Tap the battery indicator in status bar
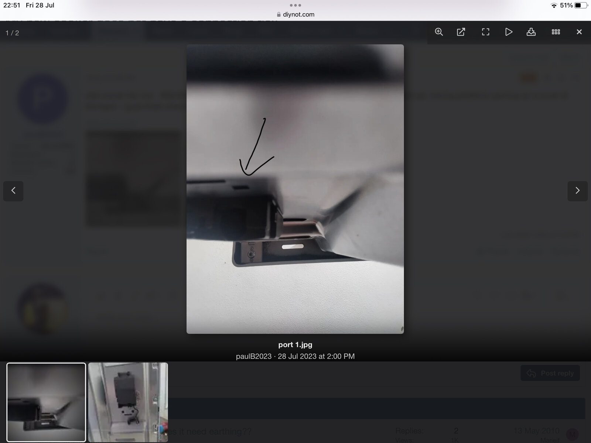Viewport: 591px width, 443px height. point(581,6)
